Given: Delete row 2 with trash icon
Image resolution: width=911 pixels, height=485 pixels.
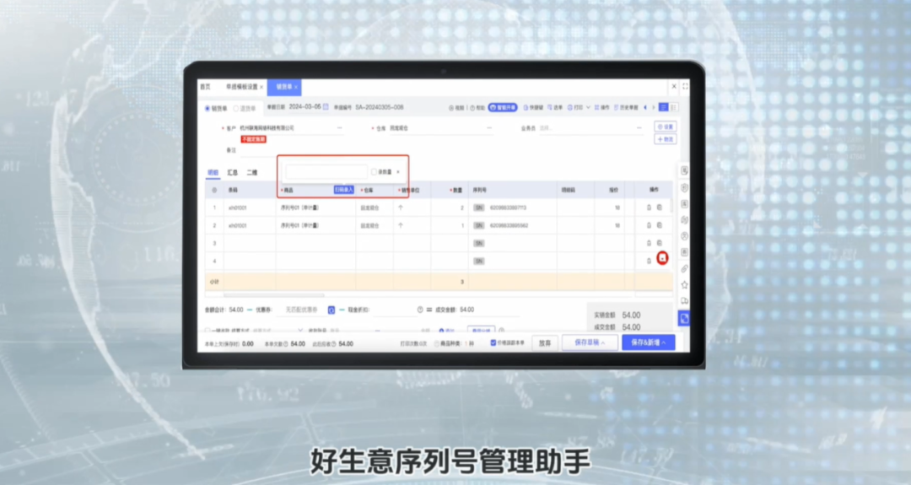Looking at the screenshot, I should point(649,225).
